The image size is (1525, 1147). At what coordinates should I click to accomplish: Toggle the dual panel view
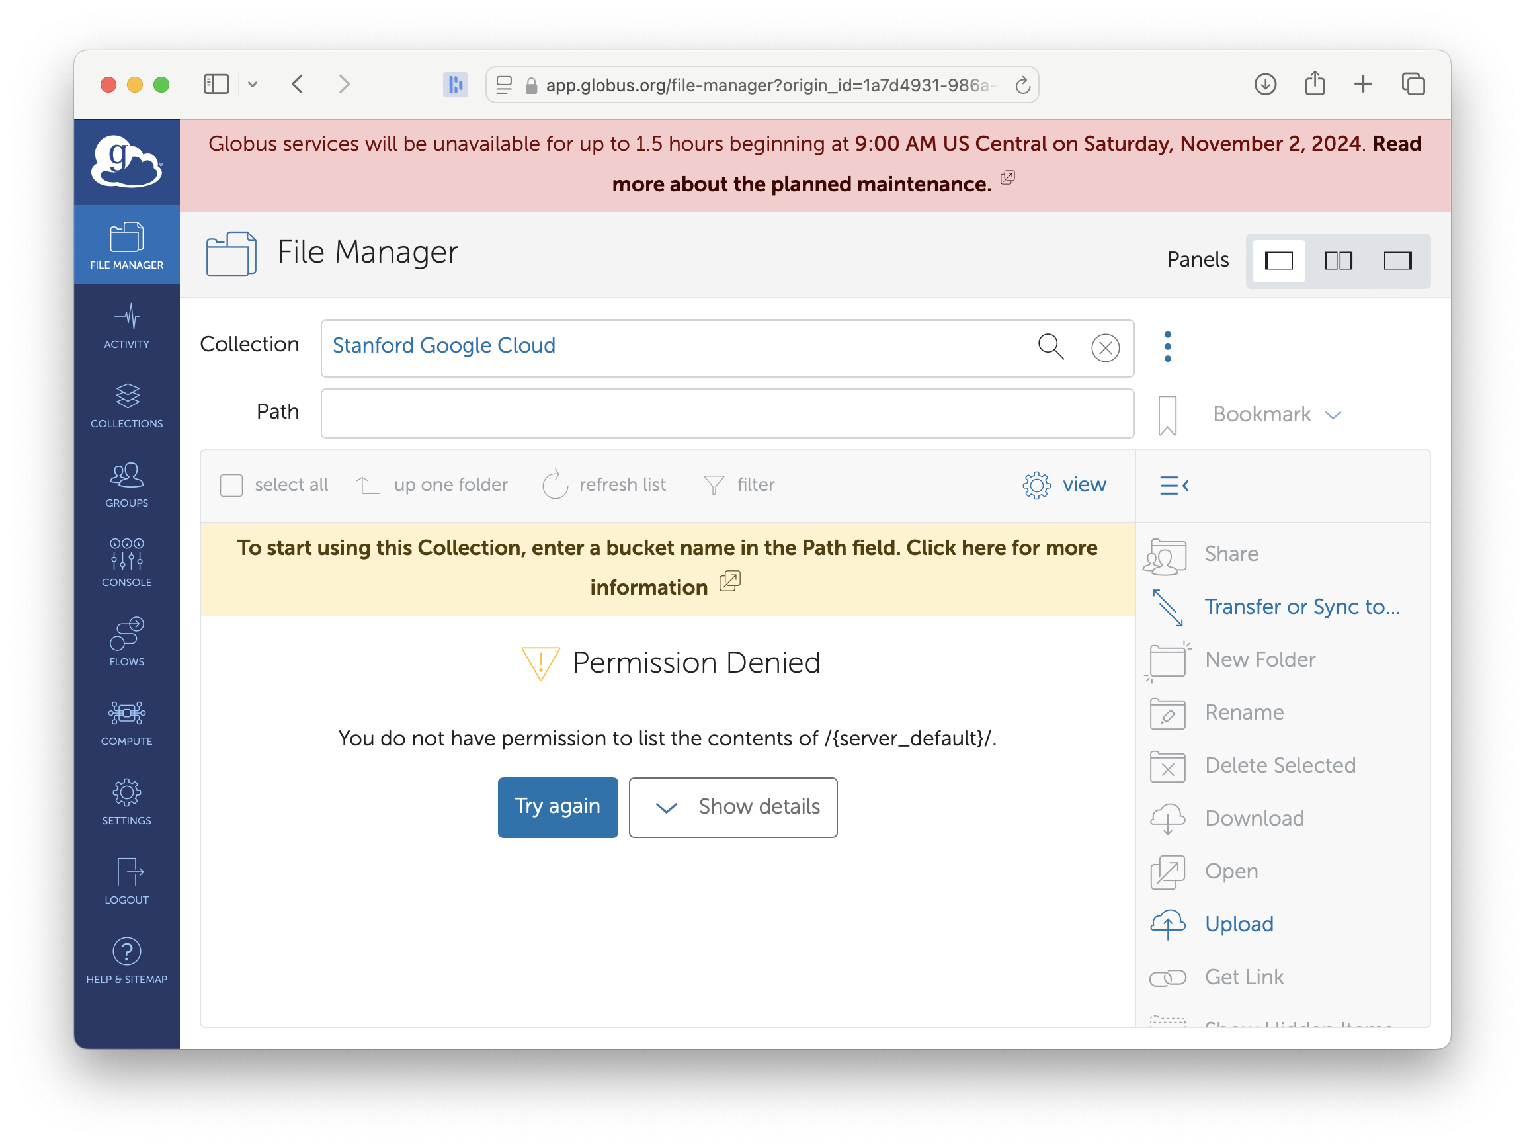[1337, 260]
